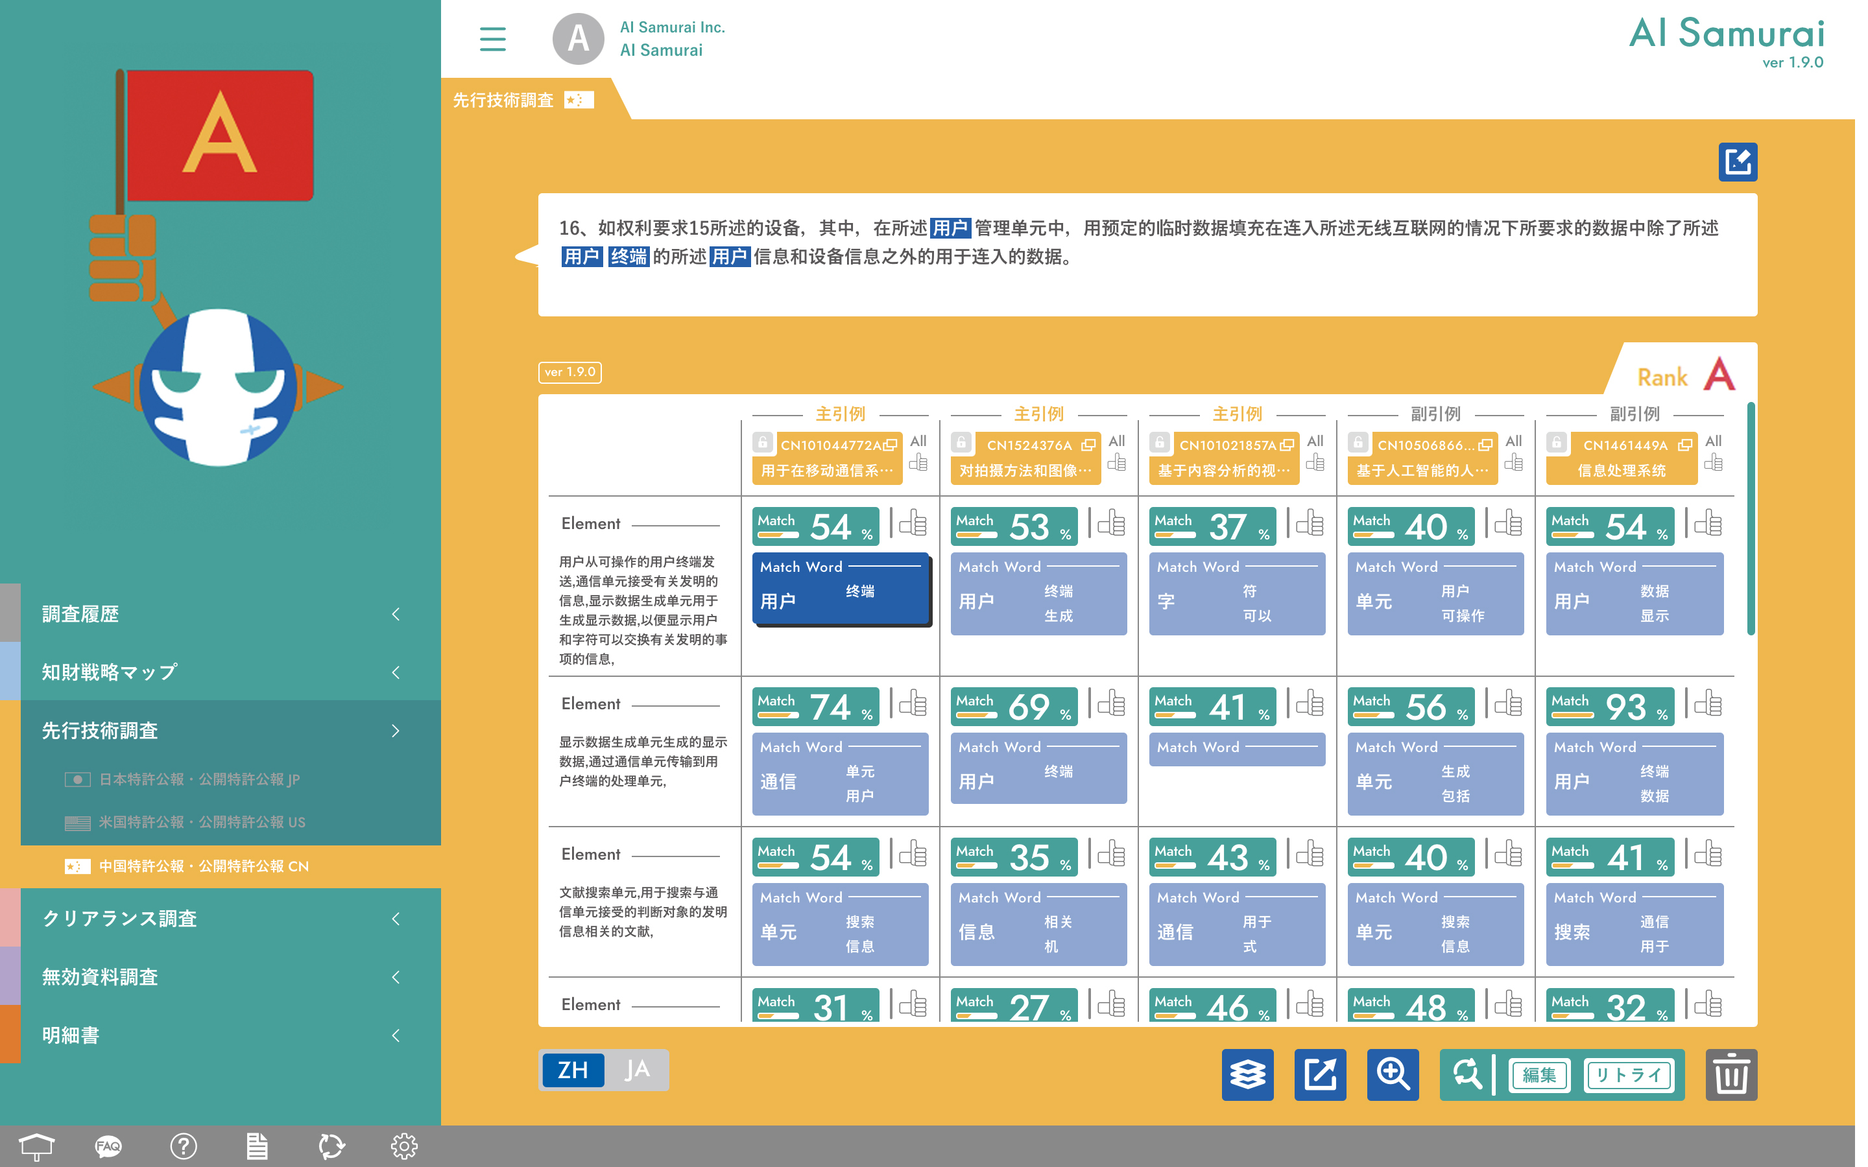Click the 69% match score bar
Viewport: 1868px width, 1167px height.
1014,706
